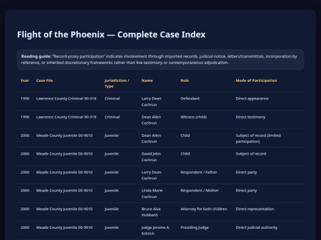This screenshot has height=240, width=321.
Task: Click the Name column header
Action: tap(147, 81)
